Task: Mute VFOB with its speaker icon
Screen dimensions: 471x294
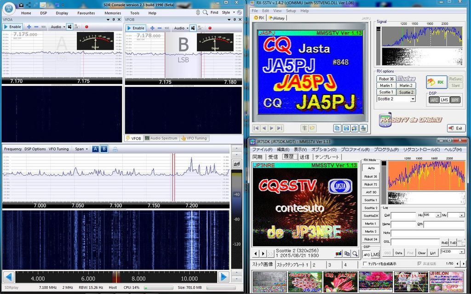Action: [x=193, y=28]
